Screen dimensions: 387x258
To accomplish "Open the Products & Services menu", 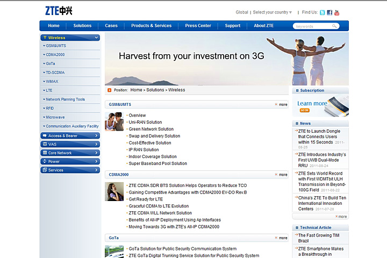I will coord(151,26).
